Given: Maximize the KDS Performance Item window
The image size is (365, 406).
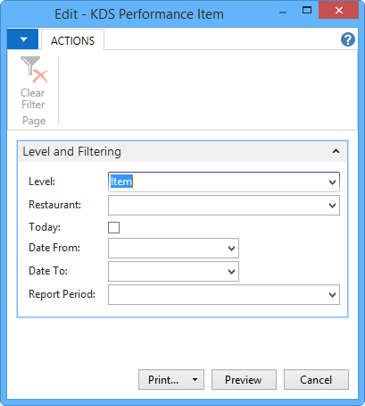Looking at the screenshot, I should [x=307, y=11].
